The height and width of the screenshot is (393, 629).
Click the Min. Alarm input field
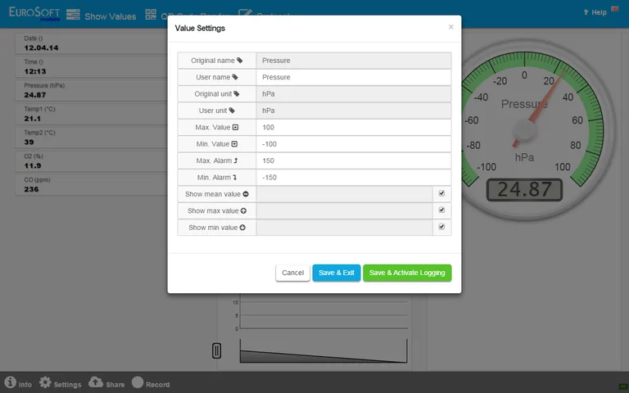click(354, 177)
